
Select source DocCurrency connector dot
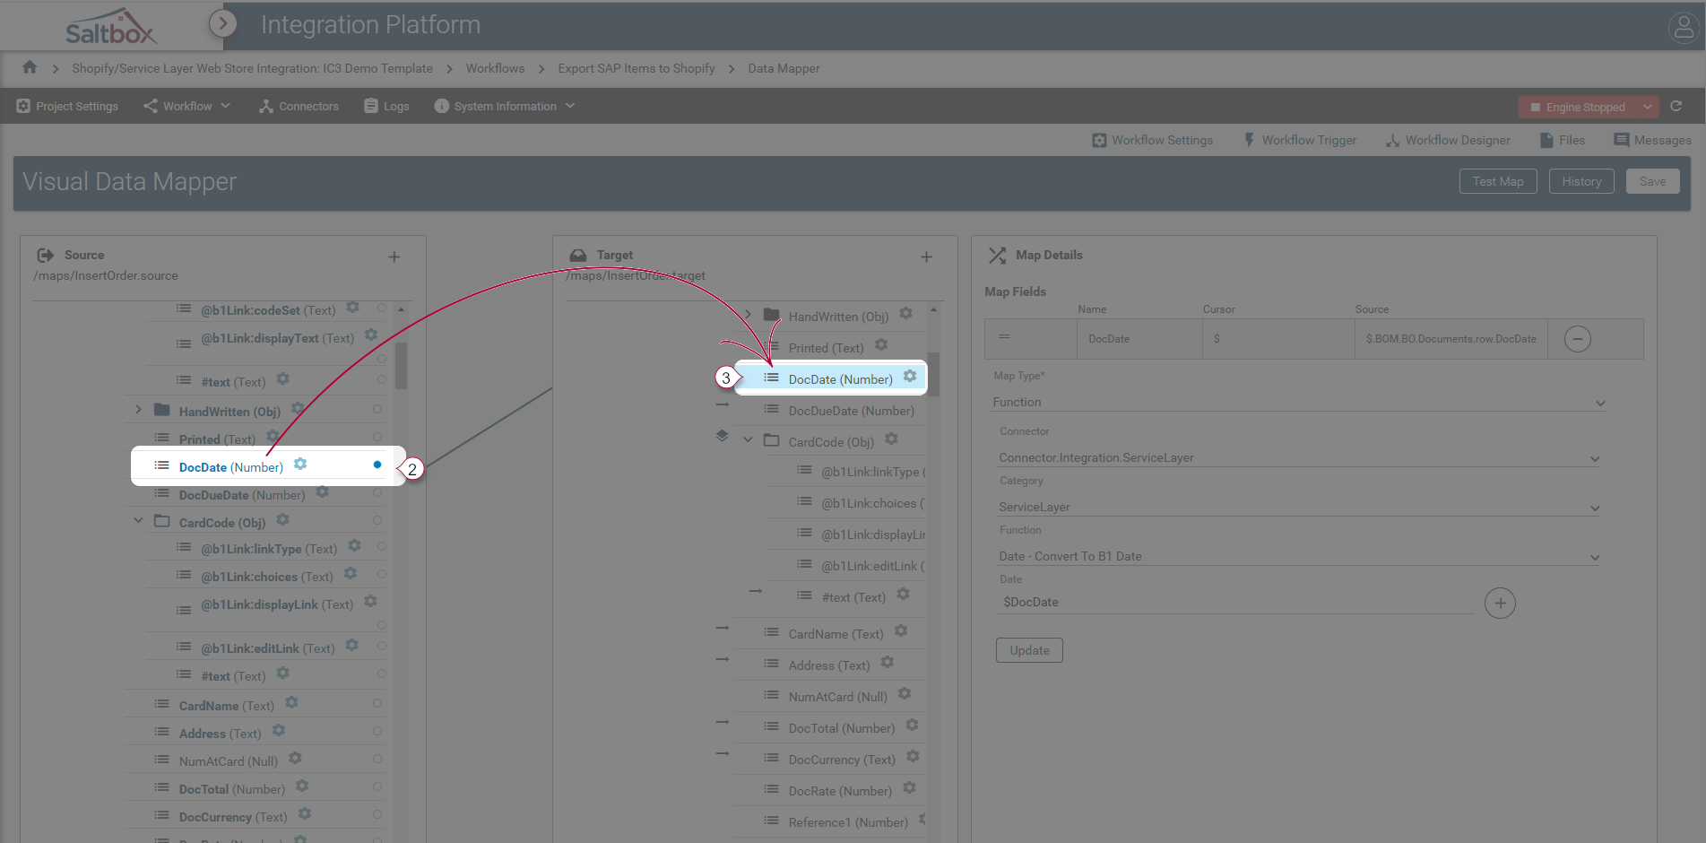click(x=377, y=815)
